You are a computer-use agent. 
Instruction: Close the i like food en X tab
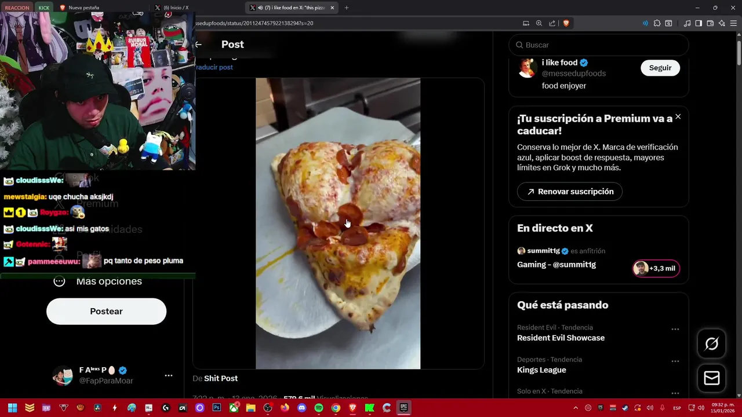pos(332,8)
